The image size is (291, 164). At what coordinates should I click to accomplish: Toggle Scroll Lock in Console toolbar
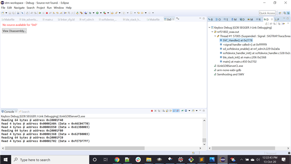point(167,111)
